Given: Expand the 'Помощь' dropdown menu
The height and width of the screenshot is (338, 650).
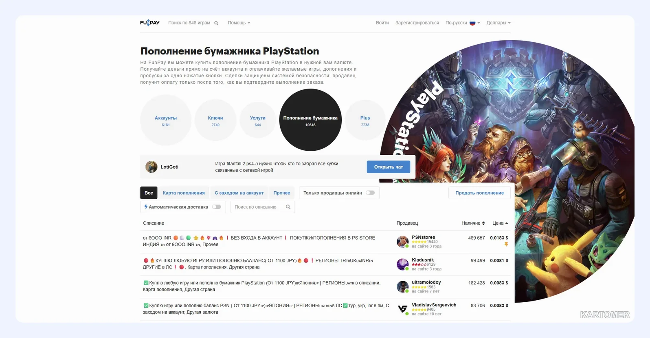Looking at the screenshot, I should (239, 23).
